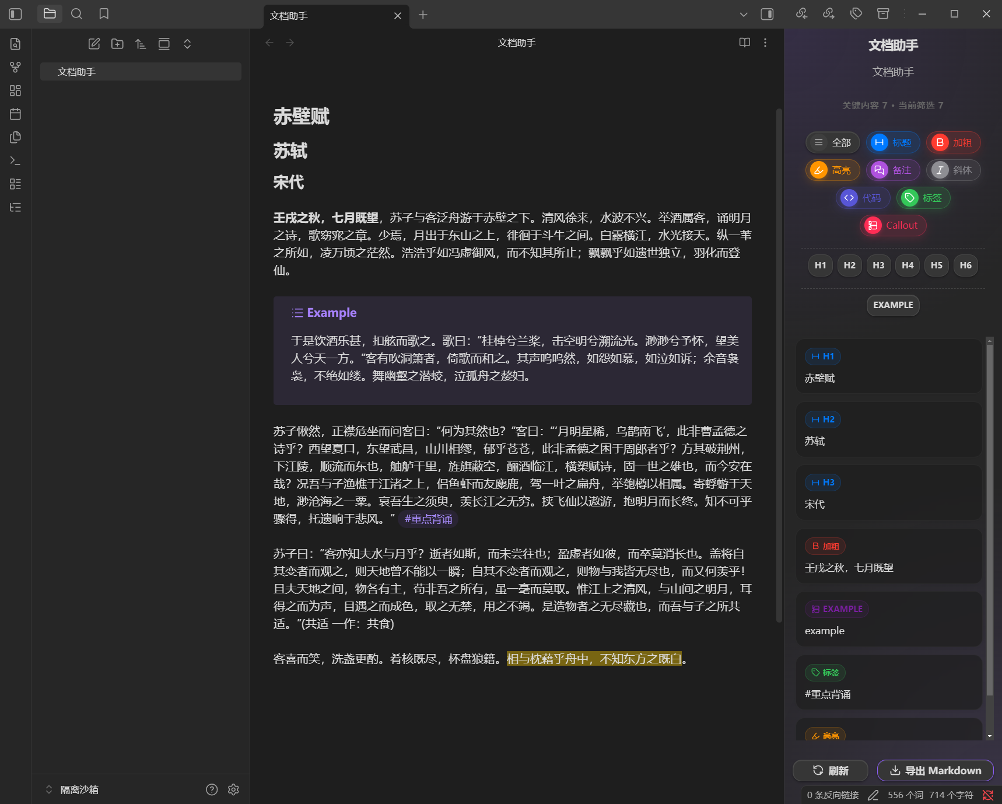Click the 刷新 refresh button
This screenshot has height=804, width=1002.
831,771
